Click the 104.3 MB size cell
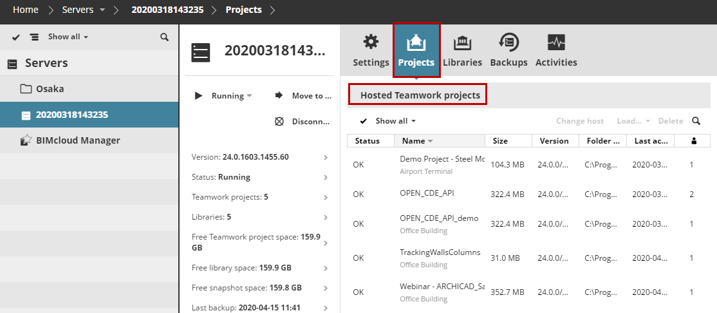The image size is (717, 313). coord(508,164)
